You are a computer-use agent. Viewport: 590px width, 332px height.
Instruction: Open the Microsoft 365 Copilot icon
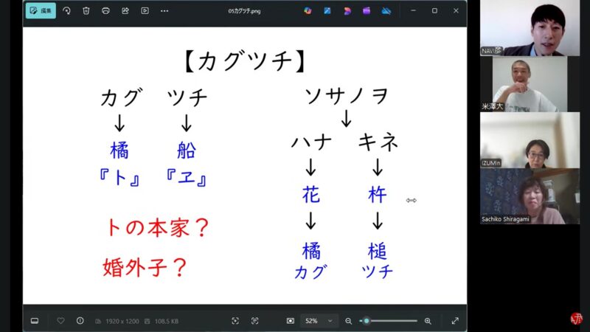click(x=308, y=11)
